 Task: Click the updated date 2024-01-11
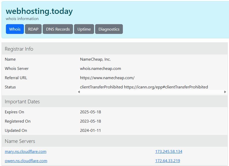[90, 130]
